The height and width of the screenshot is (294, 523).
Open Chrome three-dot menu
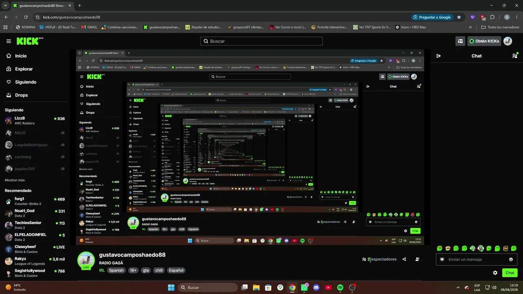(516, 17)
